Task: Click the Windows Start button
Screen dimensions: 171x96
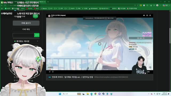Action: point(60,94)
